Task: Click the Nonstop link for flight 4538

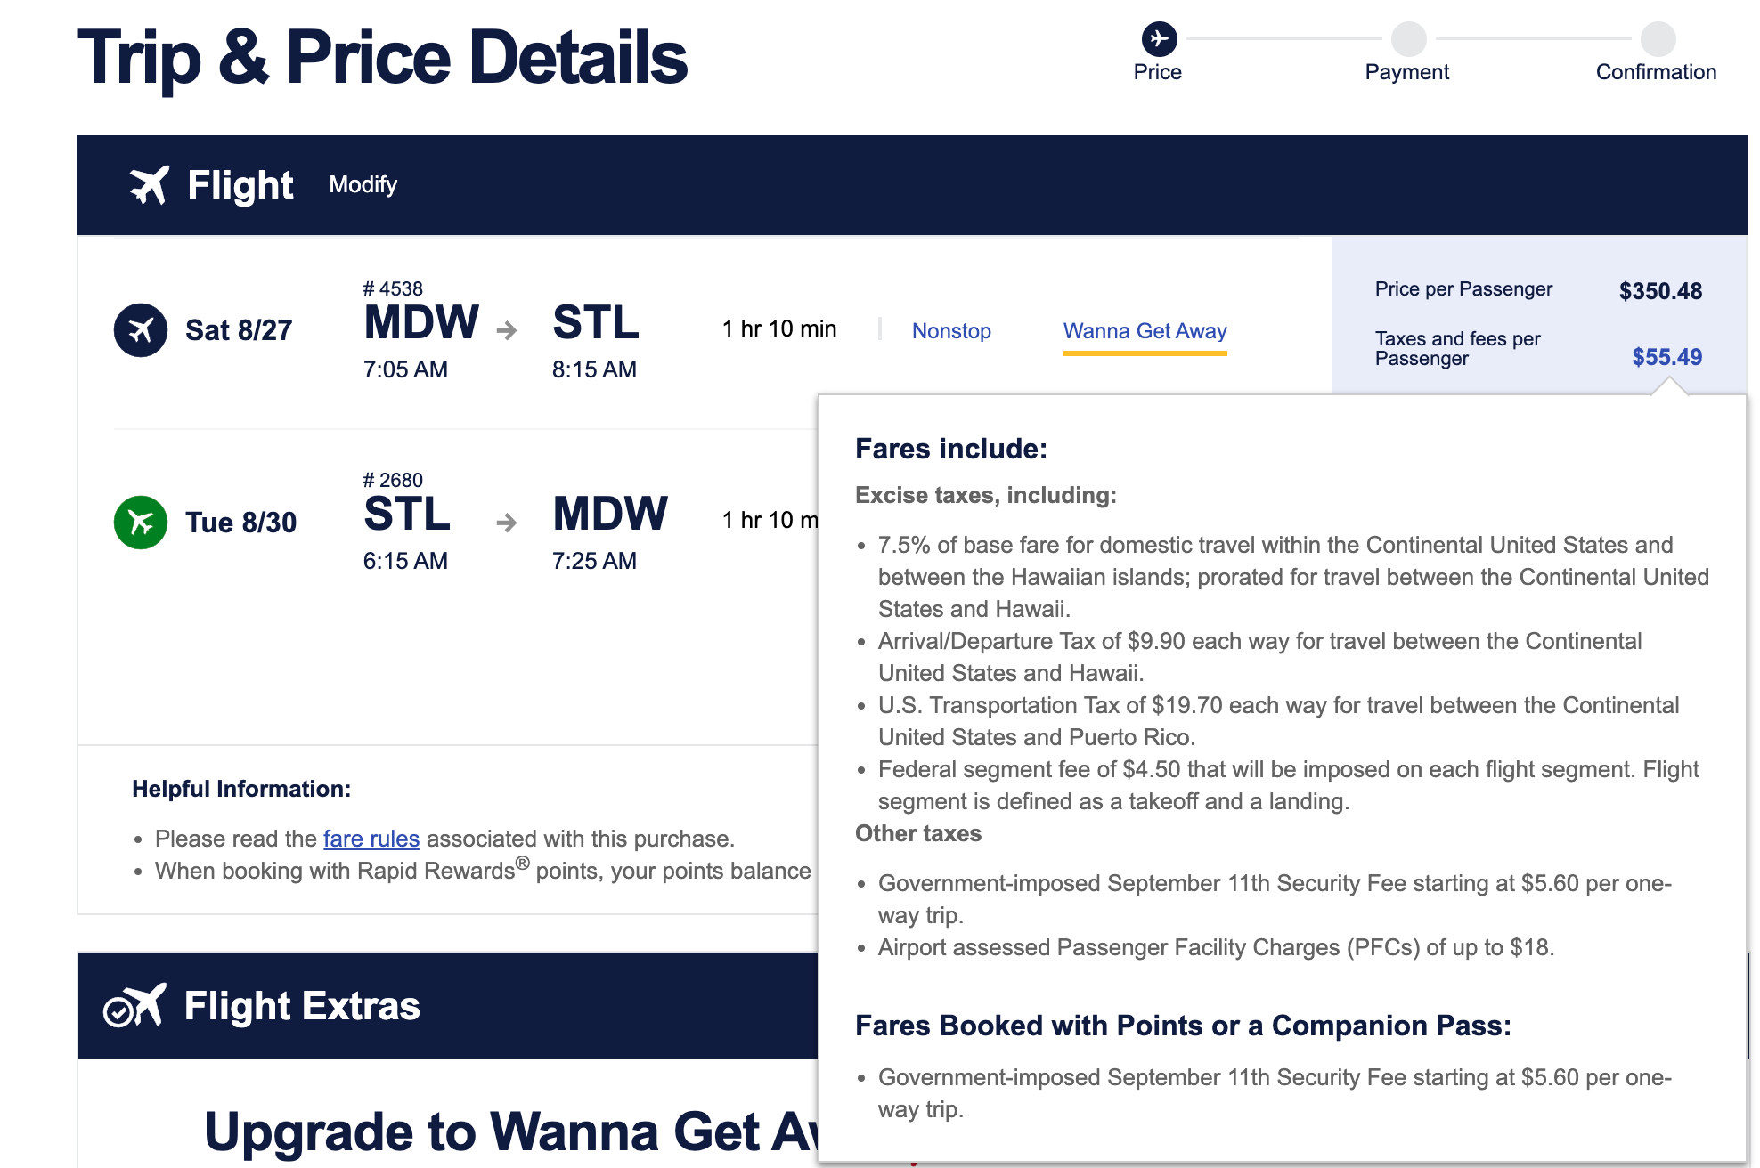Action: click(x=951, y=330)
